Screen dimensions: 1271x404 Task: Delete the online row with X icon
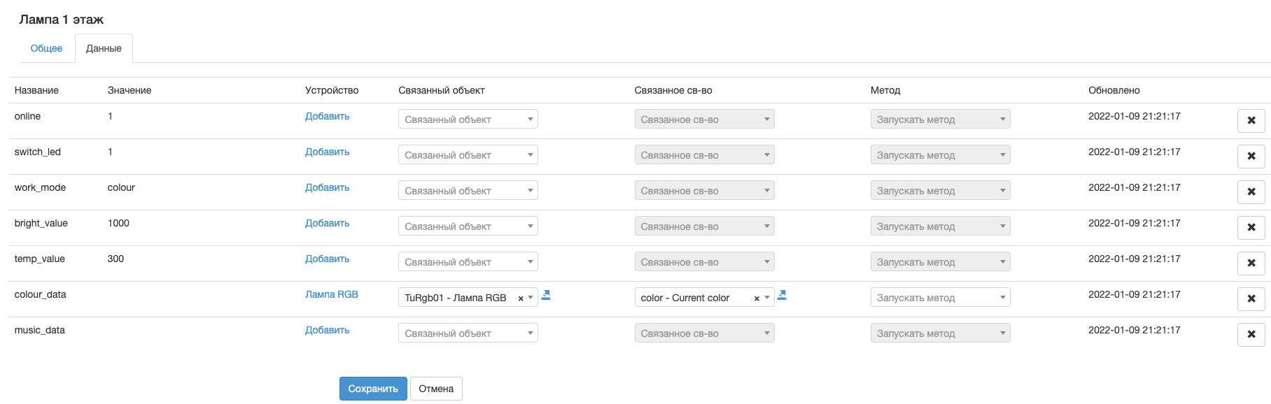point(1251,120)
